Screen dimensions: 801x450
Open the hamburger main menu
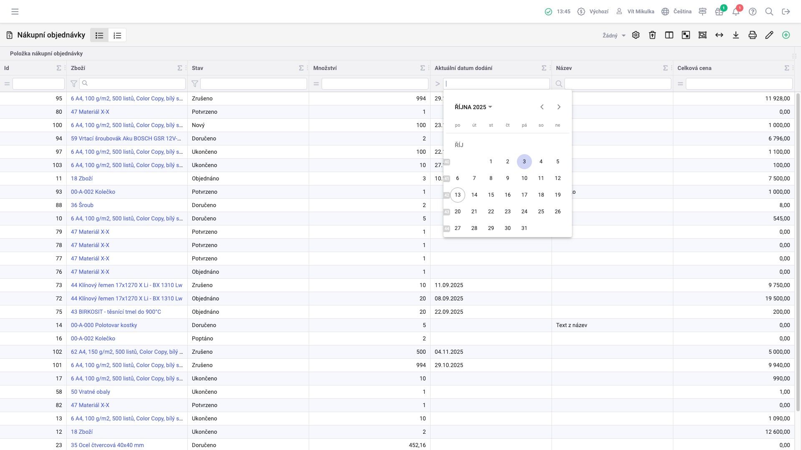pyautogui.click(x=15, y=12)
